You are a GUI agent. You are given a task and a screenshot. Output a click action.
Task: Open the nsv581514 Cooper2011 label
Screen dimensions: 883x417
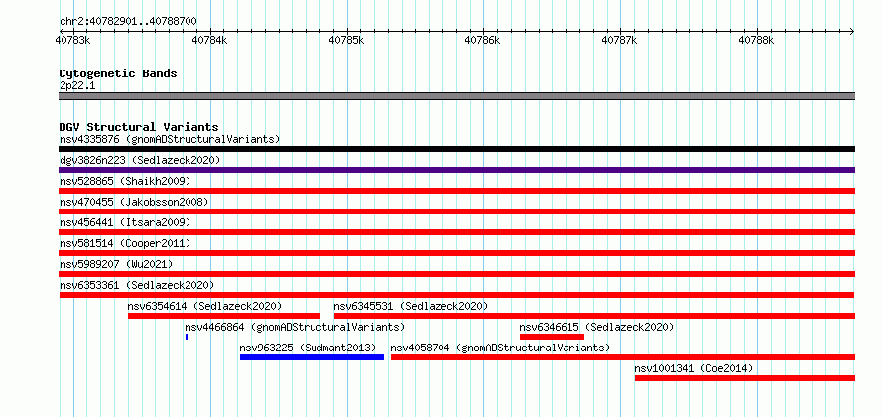(x=125, y=243)
